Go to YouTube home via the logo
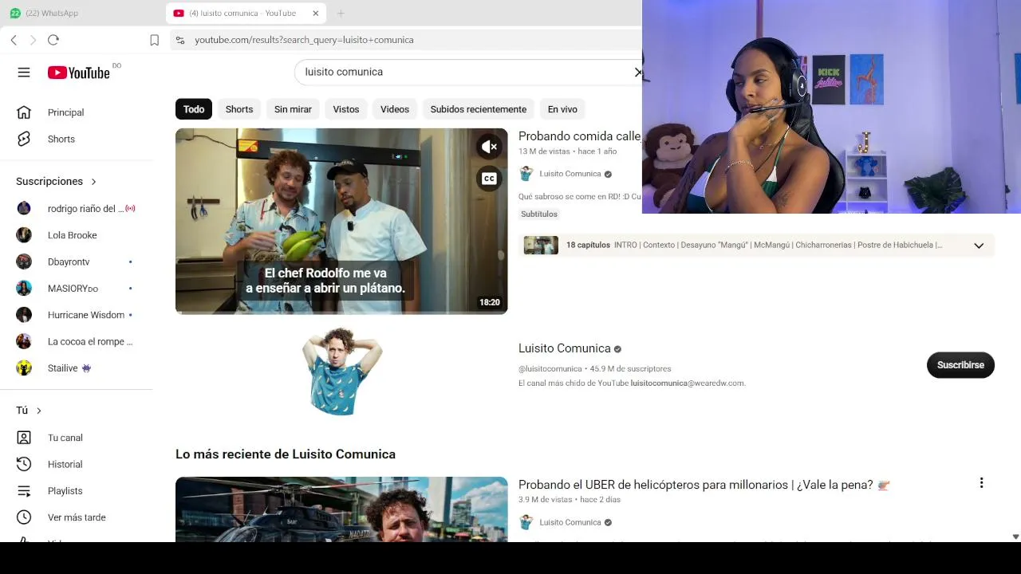The height and width of the screenshot is (574, 1021). [x=79, y=73]
